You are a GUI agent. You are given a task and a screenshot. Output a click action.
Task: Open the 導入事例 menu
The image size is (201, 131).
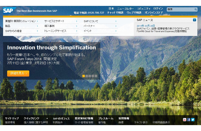click(x=49, y=26)
